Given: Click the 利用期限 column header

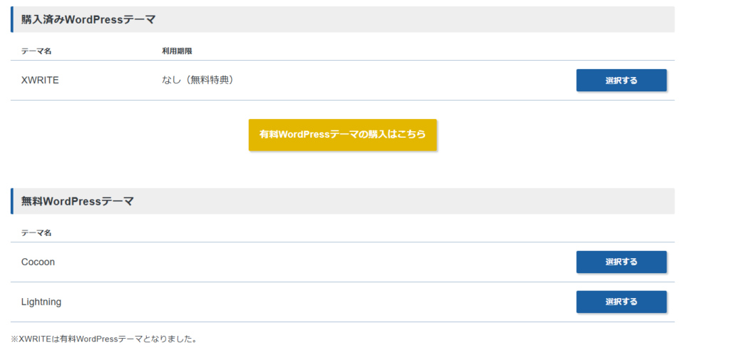Looking at the screenshot, I should (177, 51).
